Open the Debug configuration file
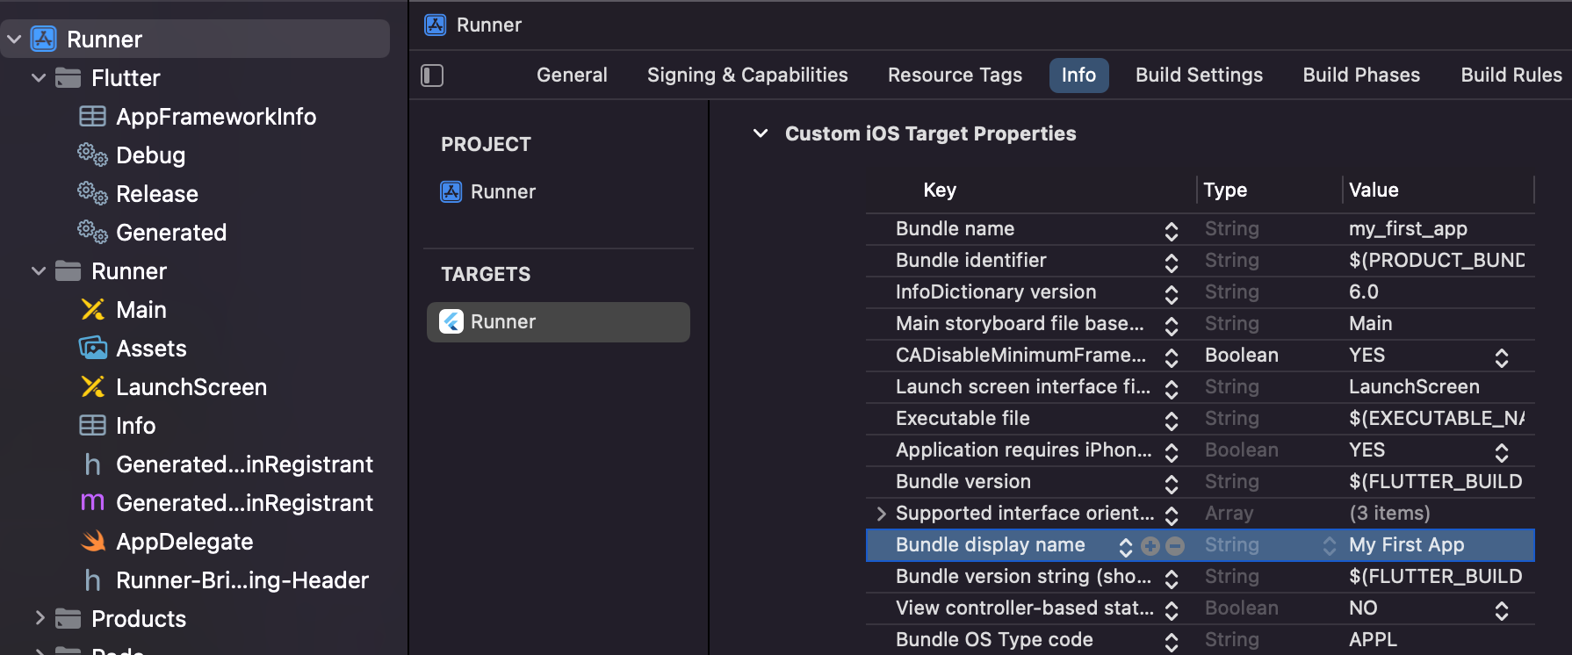Screen dimensions: 1572x655 150,155
